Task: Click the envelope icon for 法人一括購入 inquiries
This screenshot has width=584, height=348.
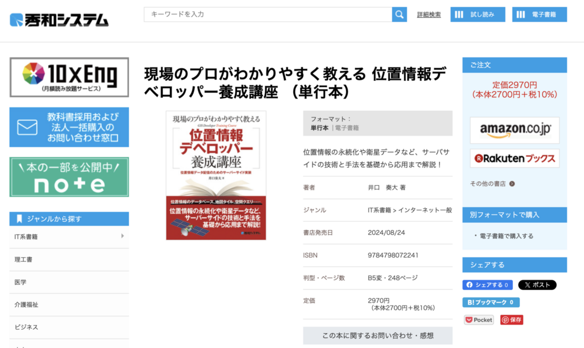Action: [x=27, y=127]
